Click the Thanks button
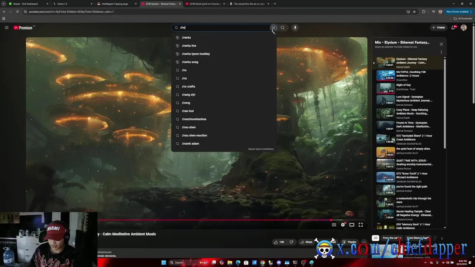The height and width of the screenshot is (267, 475). click(x=349, y=242)
